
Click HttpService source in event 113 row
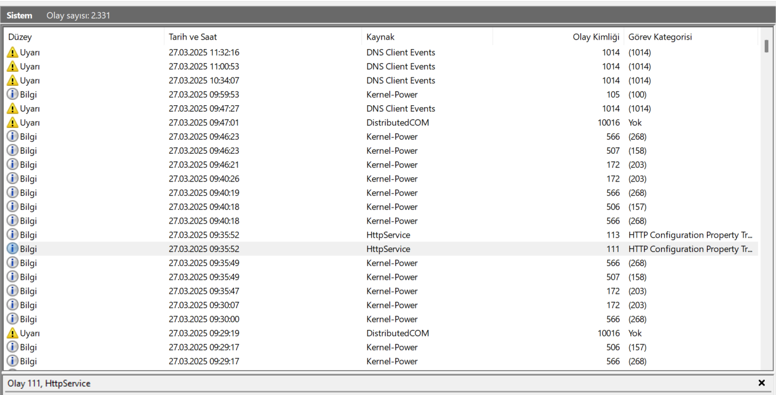tap(388, 235)
